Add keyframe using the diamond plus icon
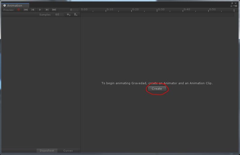240x155 pixels. click(x=69, y=14)
